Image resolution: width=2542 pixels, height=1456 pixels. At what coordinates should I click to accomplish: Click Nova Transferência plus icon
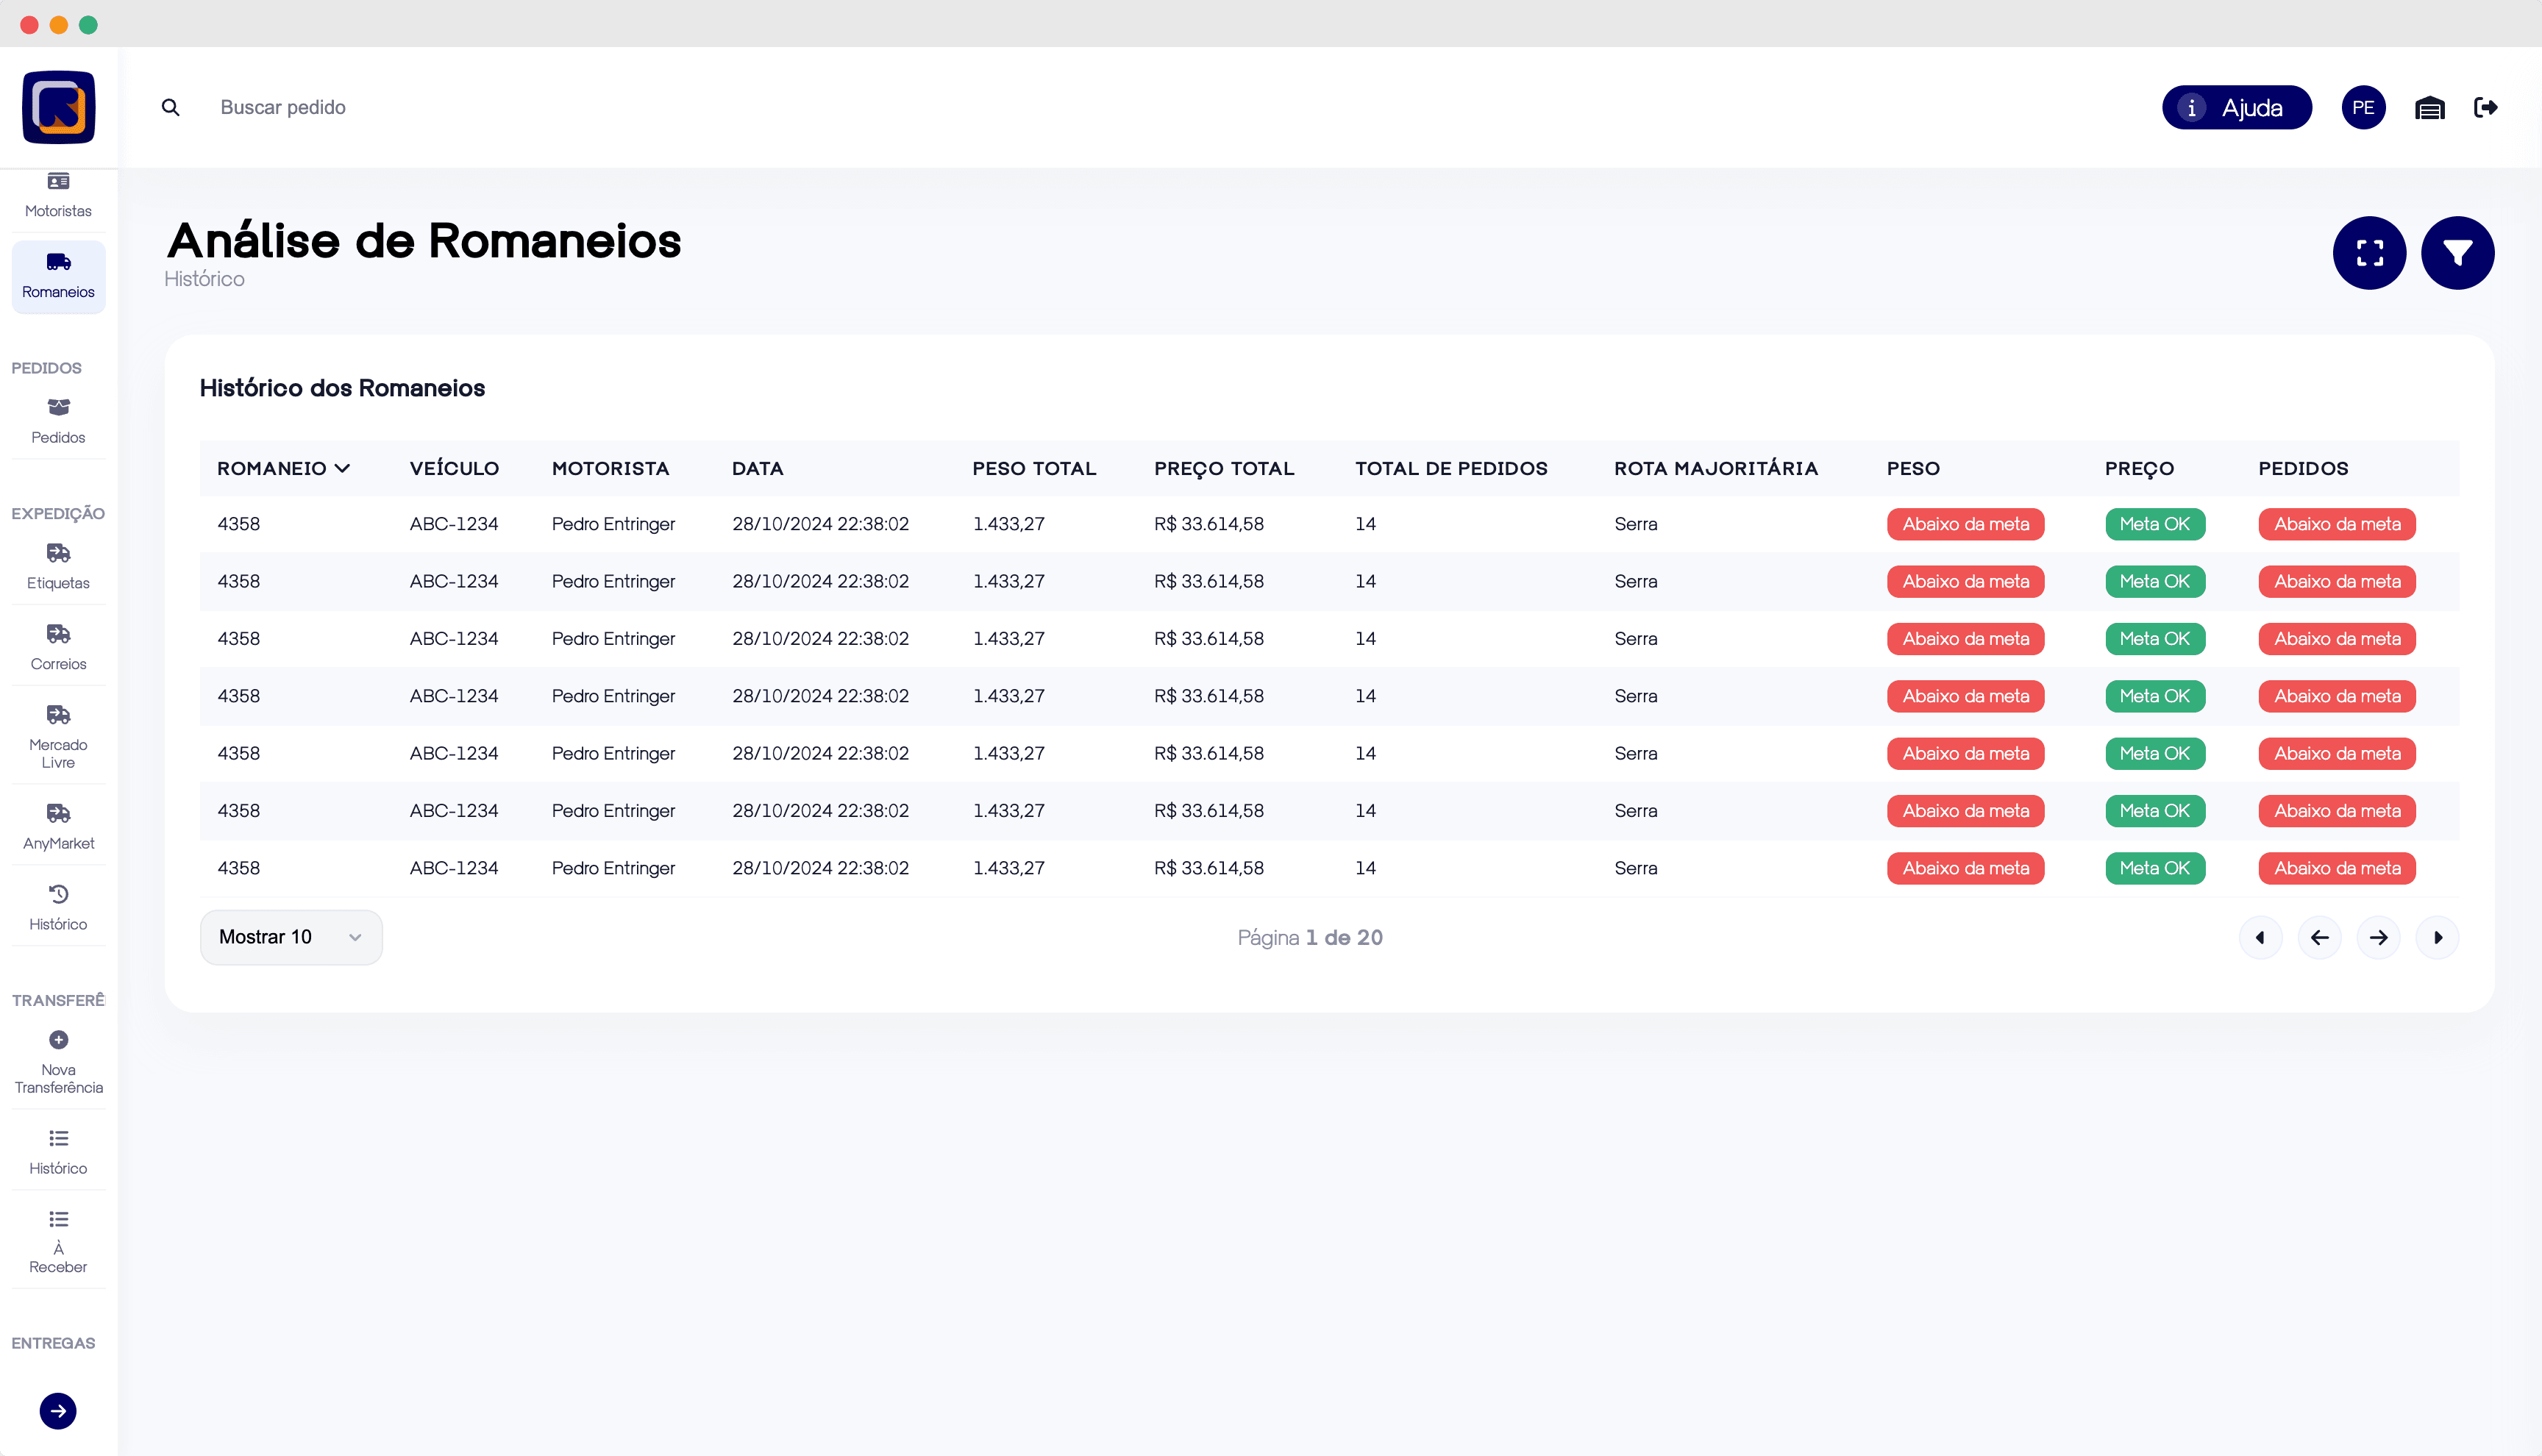click(x=58, y=1040)
